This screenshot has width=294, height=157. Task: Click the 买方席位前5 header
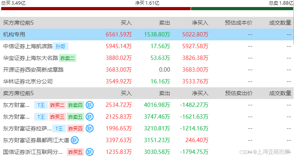pyautogui.click(x=18, y=23)
